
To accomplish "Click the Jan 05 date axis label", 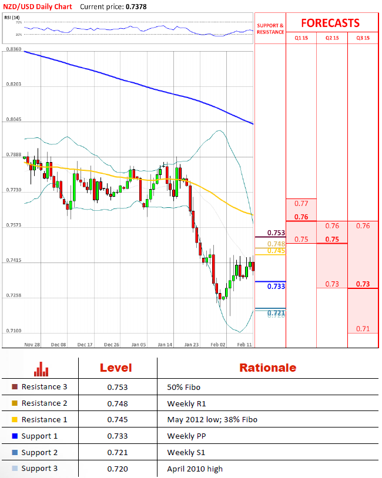I will (139, 345).
